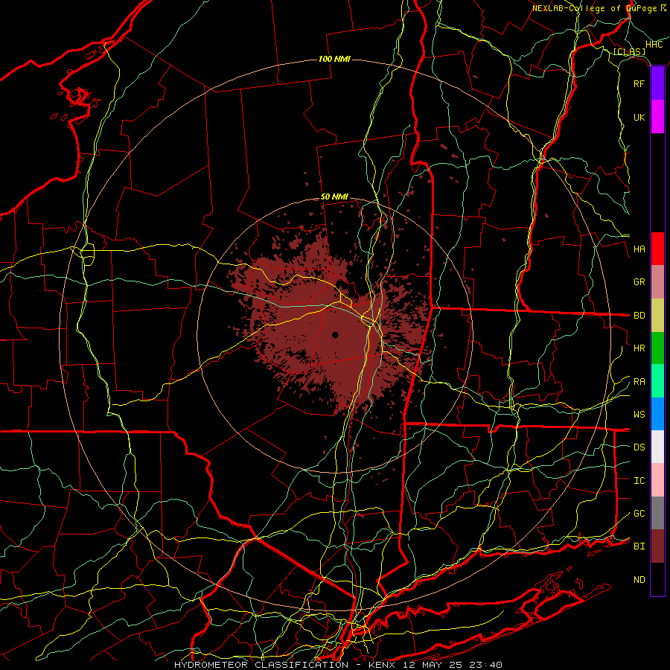
Task: Click the green HR color swatch
Action: pos(657,348)
